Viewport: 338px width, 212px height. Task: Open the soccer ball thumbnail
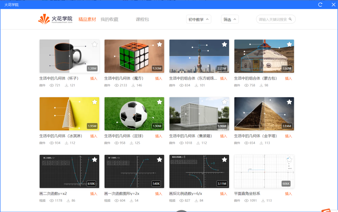(x=134, y=114)
